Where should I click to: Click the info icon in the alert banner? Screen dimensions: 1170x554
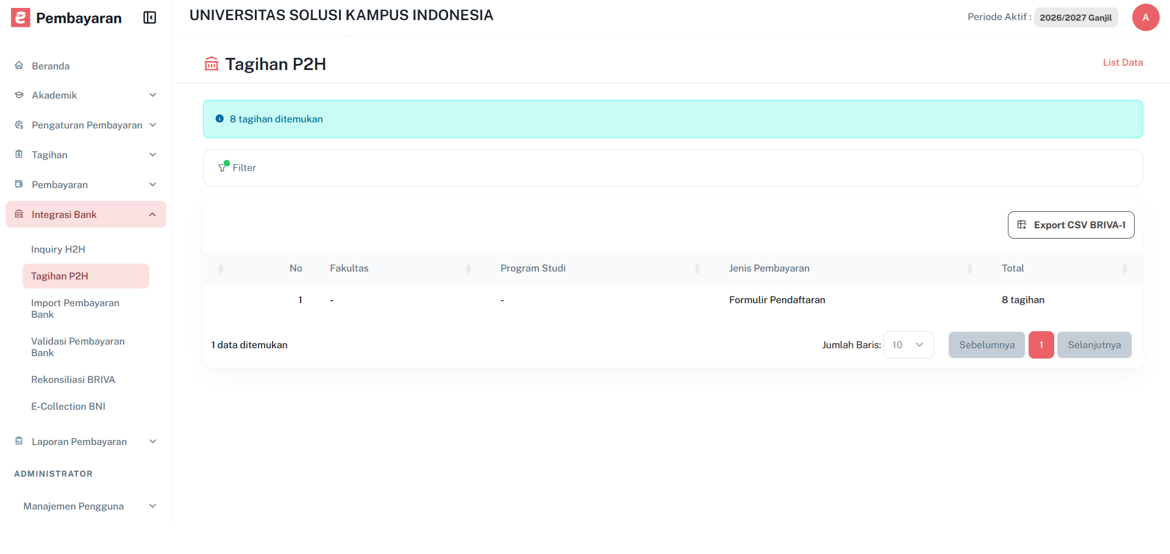(219, 119)
